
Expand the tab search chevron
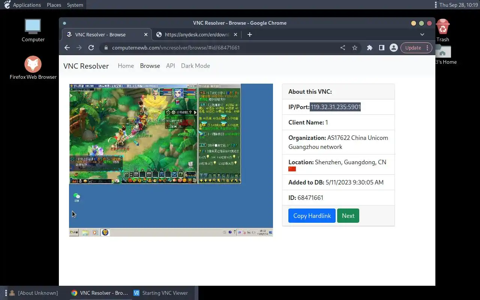pyautogui.click(x=422, y=34)
